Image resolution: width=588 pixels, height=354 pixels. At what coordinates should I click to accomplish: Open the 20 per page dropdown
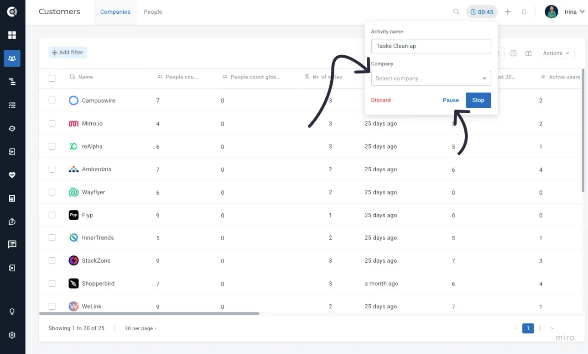pos(140,328)
